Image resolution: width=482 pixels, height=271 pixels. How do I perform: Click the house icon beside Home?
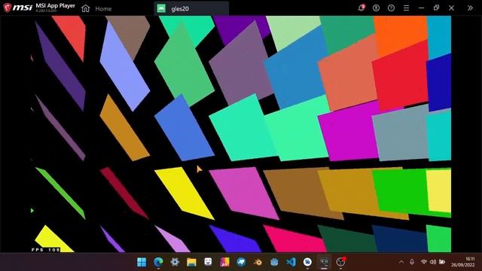(x=85, y=8)
